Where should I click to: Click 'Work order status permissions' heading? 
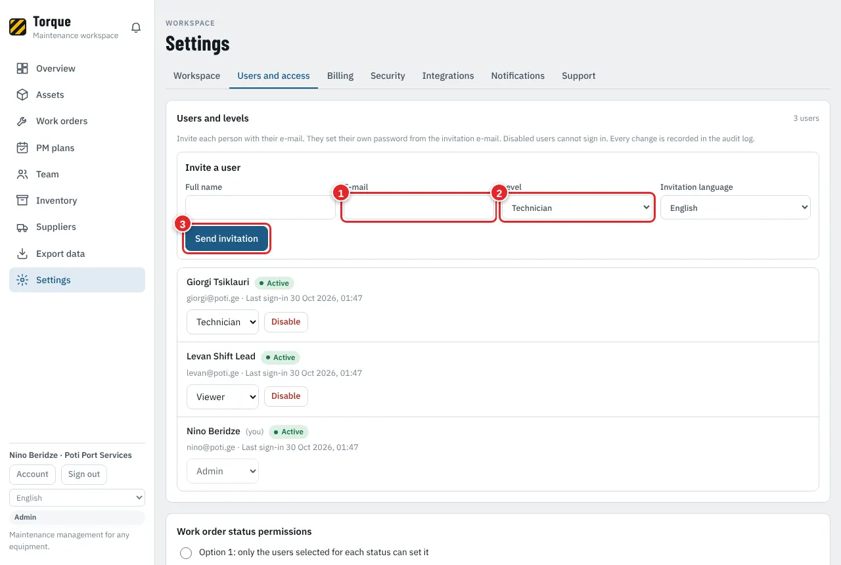pos(244,531)
